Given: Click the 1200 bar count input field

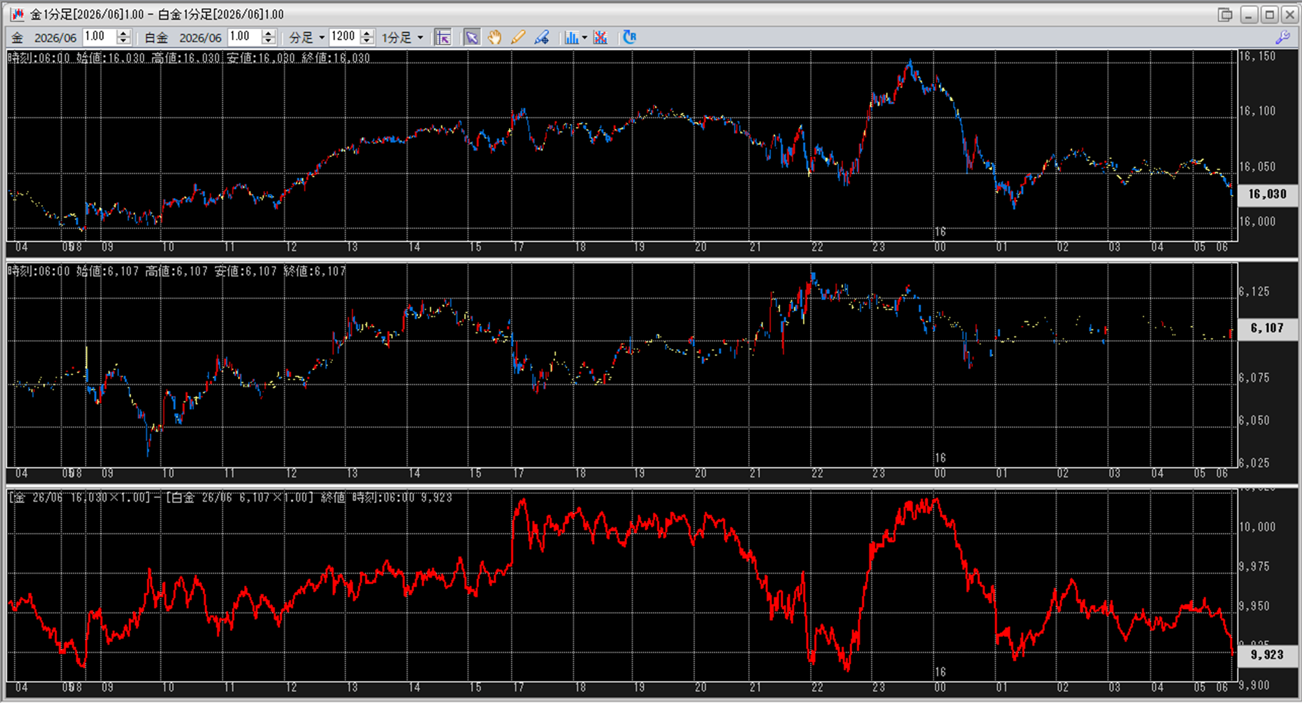Looking at the screenshot, I should click(x=343, y=37).
